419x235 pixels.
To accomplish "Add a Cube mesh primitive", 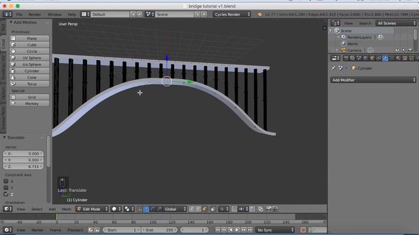I will click(x=29, y=45).
